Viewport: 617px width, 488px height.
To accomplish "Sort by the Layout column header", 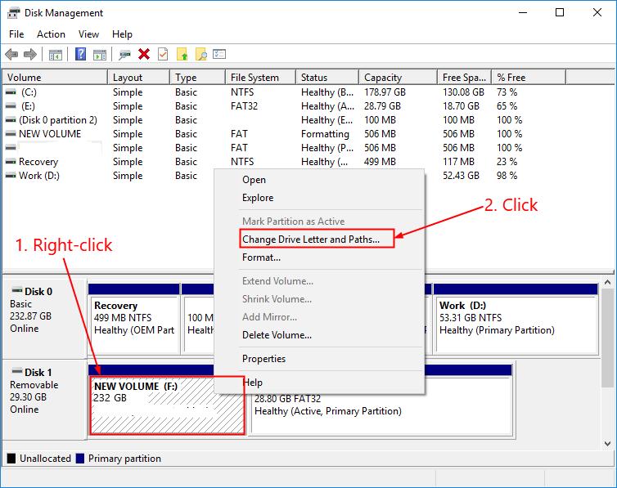I will (x=139, y=78).
